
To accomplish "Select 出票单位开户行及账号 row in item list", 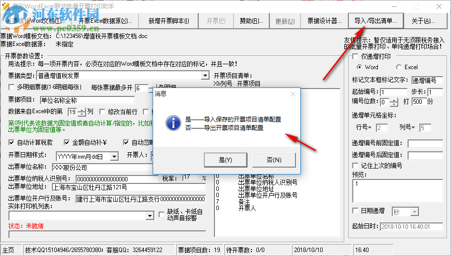I will [x=268, y=195].
